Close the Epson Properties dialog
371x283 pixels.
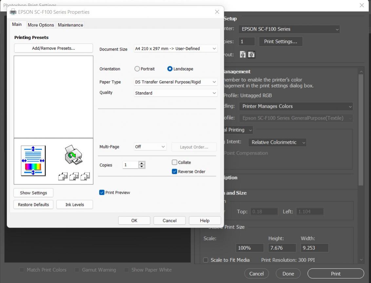click(217, 12)
